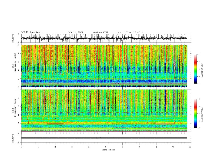
Task: Click time axis tick label "8"
Action: (x=156, y=147)
